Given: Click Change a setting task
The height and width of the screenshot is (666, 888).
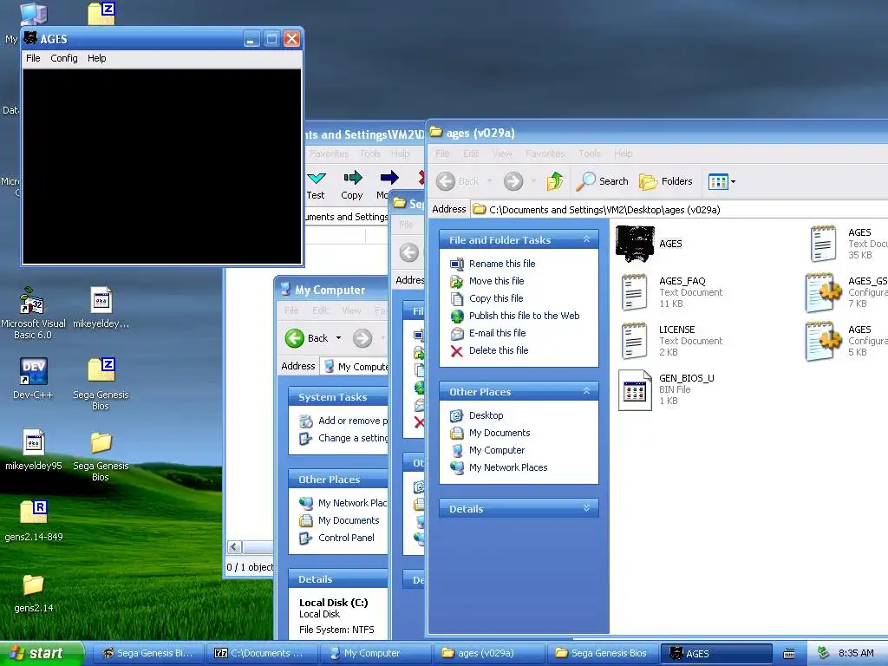Looking at the screenshot, I should tap(352, 438).
